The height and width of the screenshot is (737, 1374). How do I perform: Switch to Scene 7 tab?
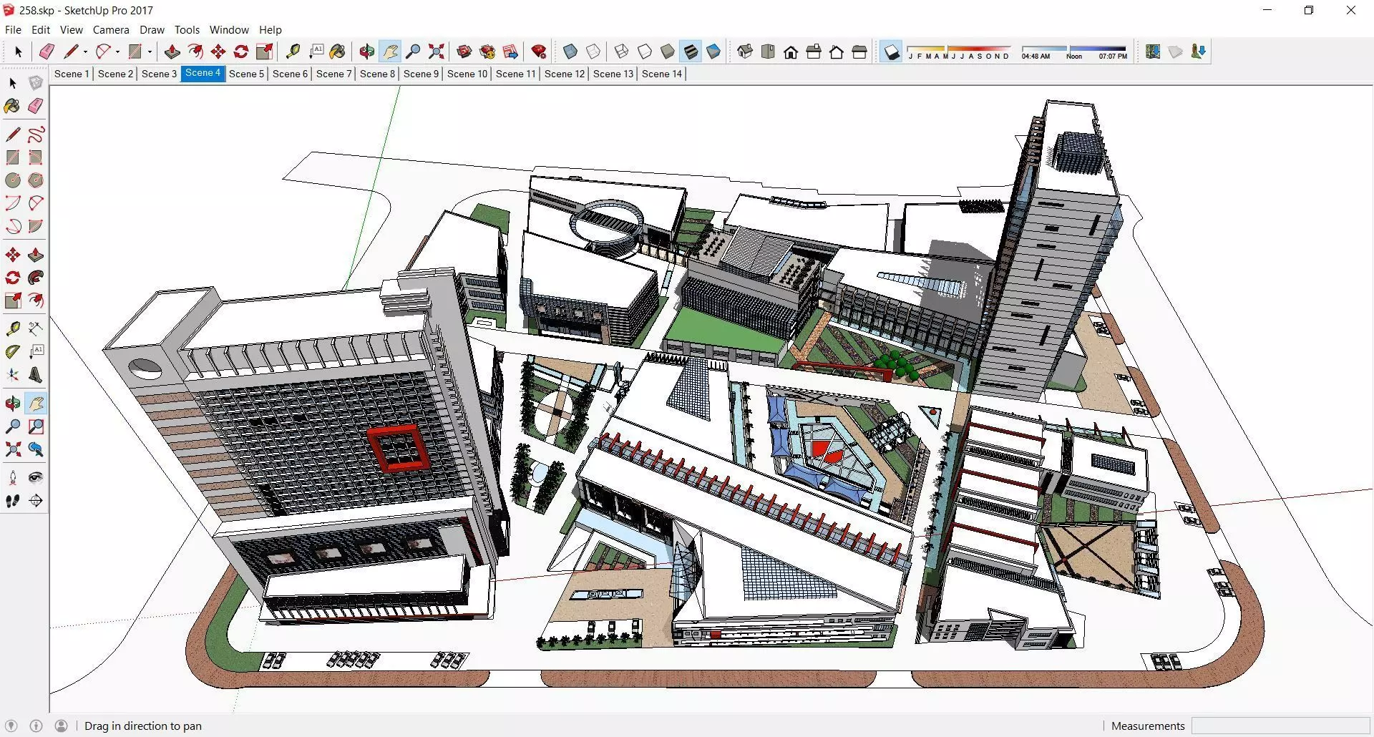coord(333,74)
